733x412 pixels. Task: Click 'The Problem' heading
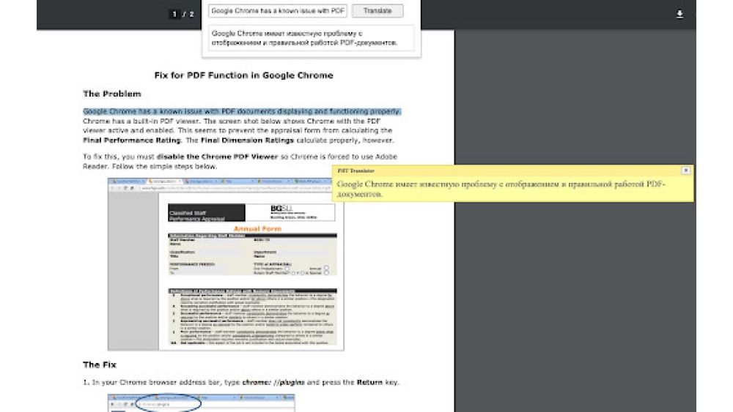tap(111, 94)
